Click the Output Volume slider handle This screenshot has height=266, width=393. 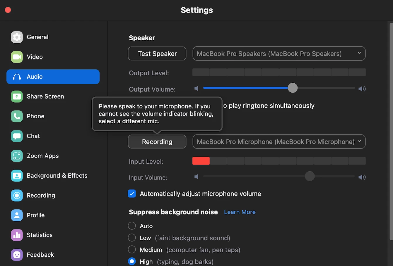click(x=293, y=88)
